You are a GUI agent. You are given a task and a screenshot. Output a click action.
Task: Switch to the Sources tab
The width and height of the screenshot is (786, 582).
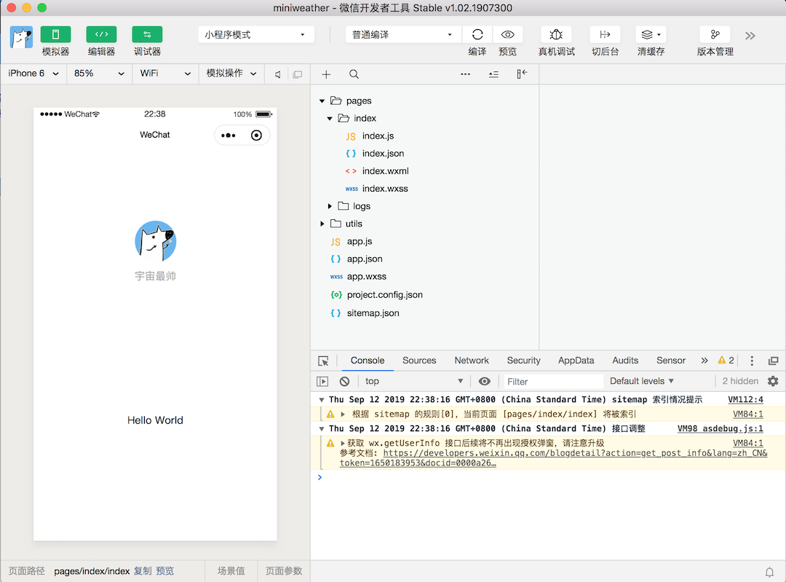click(x=419, y=361)
